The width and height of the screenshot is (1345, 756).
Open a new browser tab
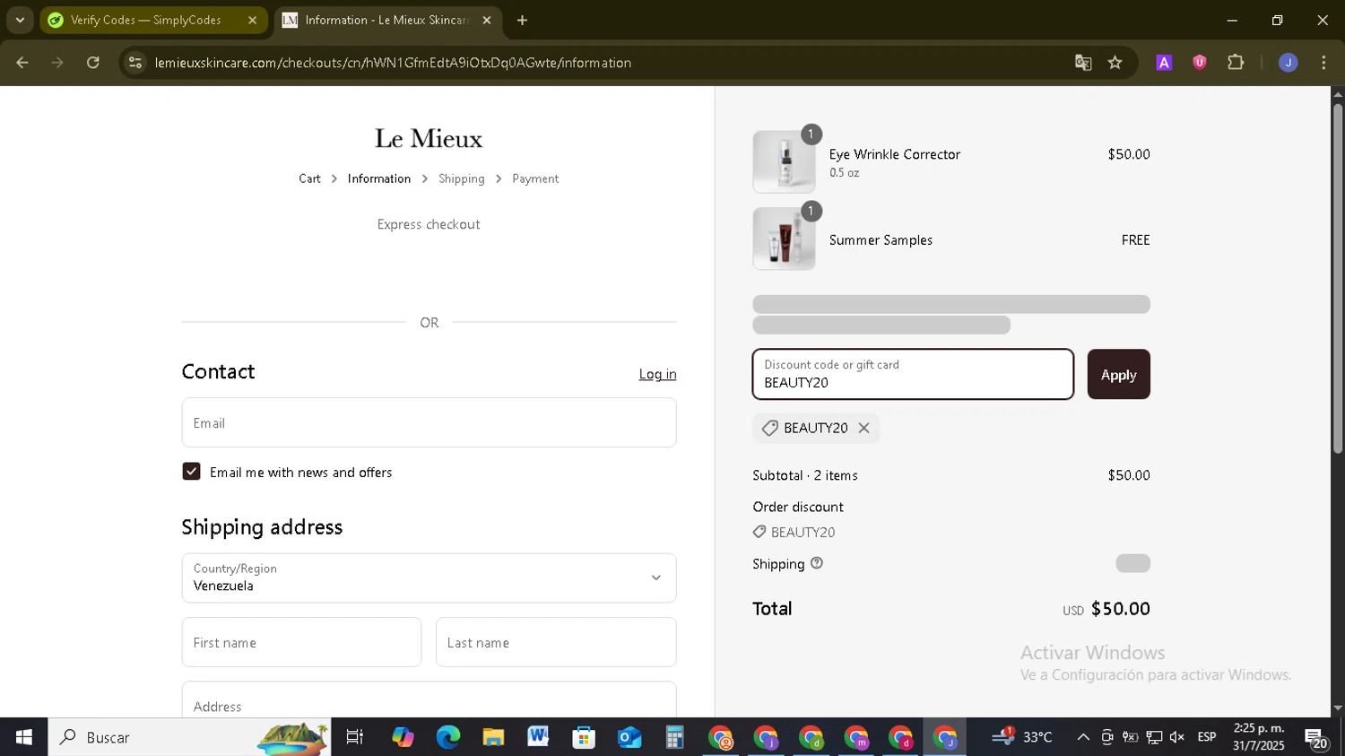click(x=523, y=20)
